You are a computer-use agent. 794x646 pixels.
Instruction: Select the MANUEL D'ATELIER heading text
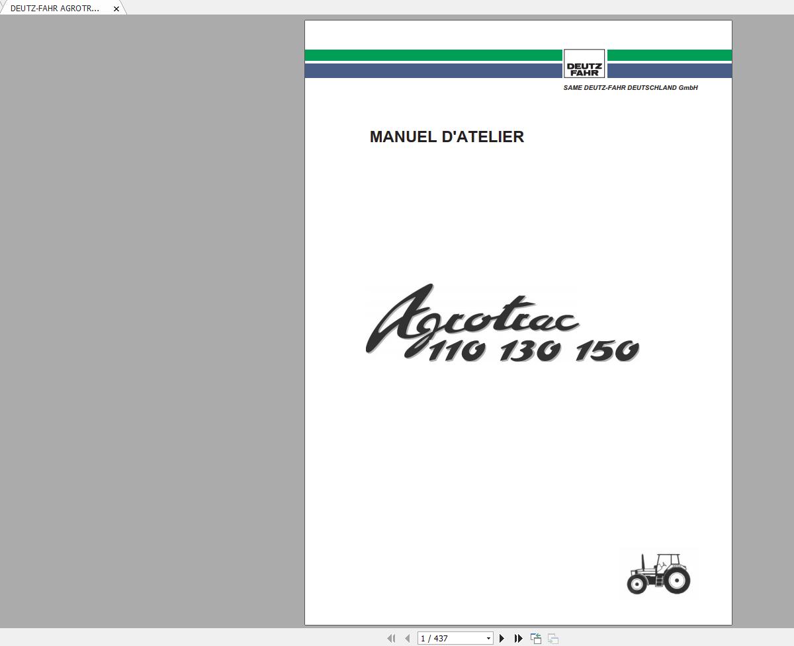447,137
